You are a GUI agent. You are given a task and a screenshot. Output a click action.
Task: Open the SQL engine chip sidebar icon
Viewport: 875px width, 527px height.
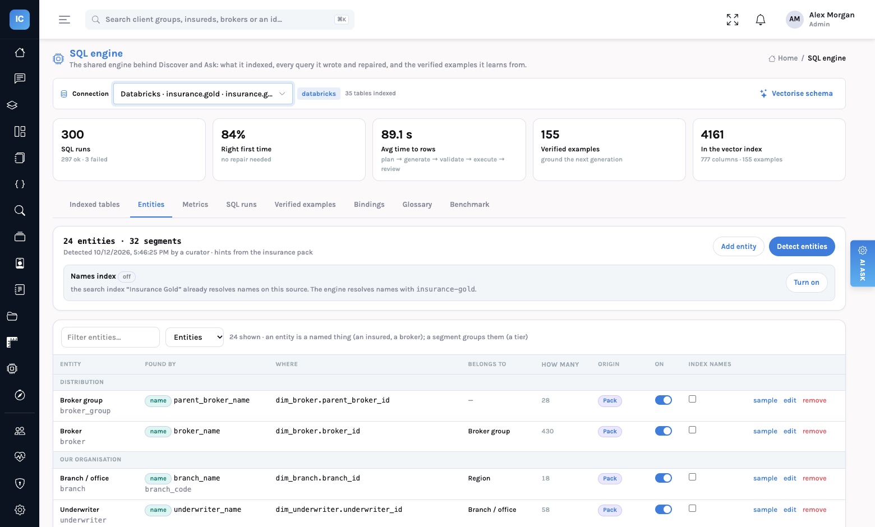[12, 368]
